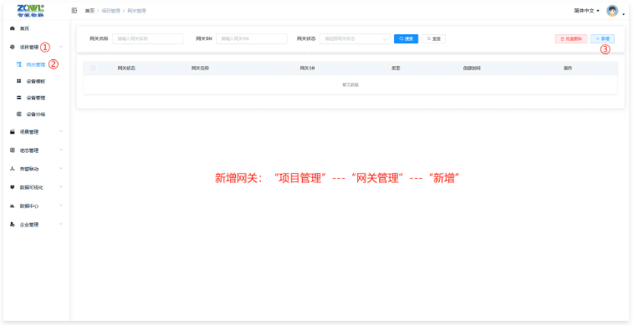Expand the 企业管理 menu chevron
The width and height of the screenshot is (634, 325).
coord(61,224)
